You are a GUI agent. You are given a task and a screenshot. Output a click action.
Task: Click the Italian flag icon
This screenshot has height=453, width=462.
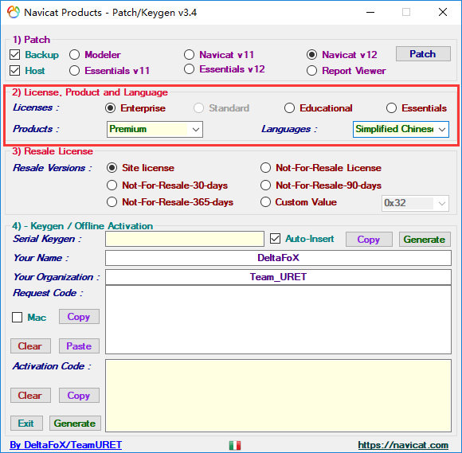click(235, 445)
